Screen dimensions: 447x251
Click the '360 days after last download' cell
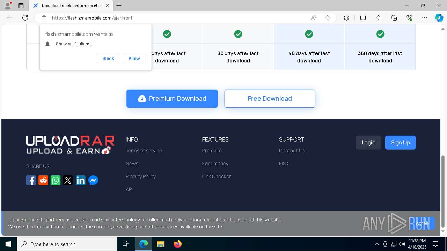pyautogui.click(x=380, y=57)
